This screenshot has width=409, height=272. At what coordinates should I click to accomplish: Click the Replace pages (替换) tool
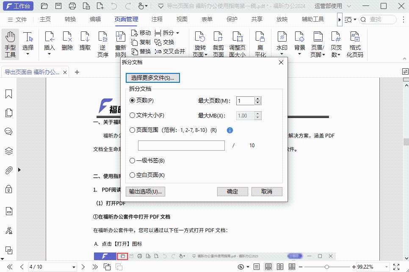[x=141, y=51]
